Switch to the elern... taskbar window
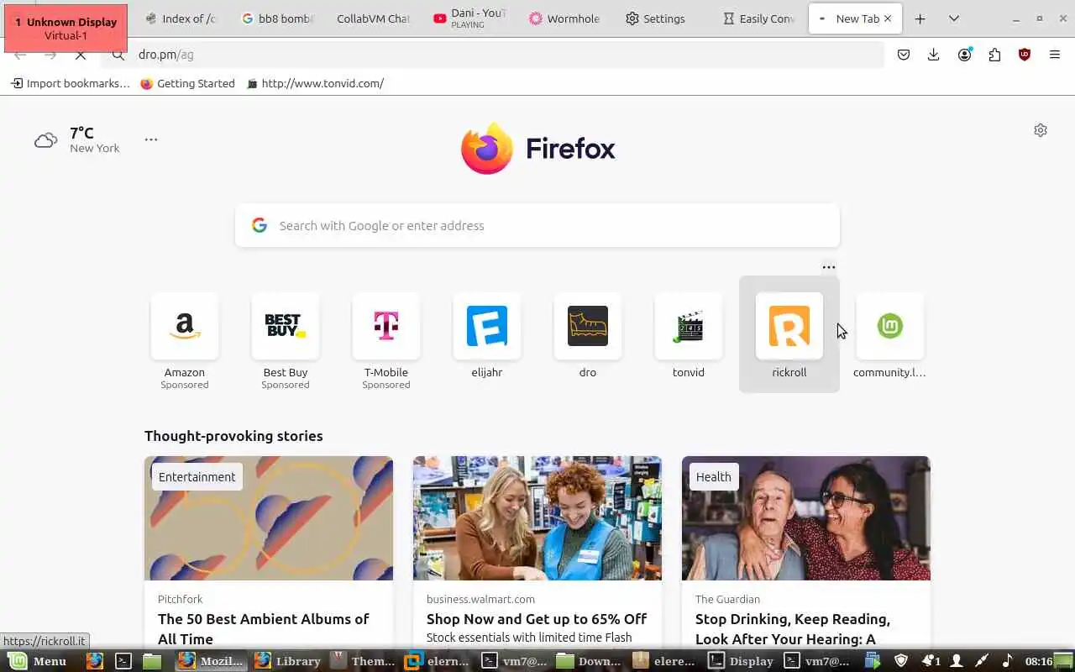Screen dimensions: 1075x672 [x=437, y=661]
